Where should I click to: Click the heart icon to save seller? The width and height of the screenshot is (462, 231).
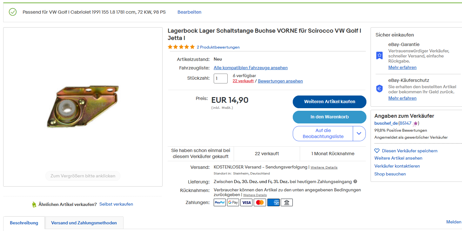[x=377, y=151]
